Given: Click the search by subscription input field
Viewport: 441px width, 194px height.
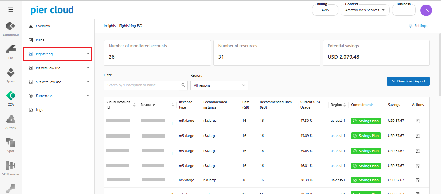Looking at the screenshot, I should coord(141,85).
